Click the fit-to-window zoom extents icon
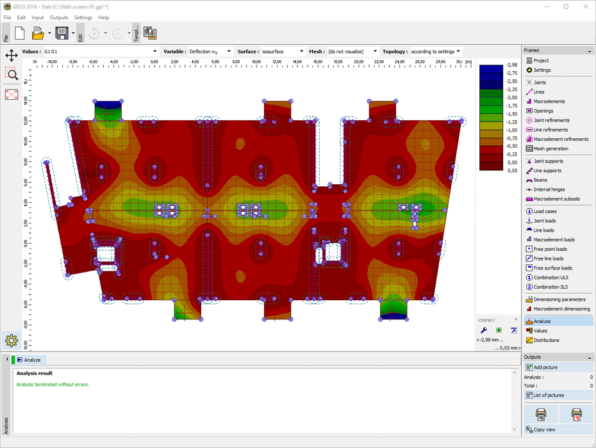Viewport: 596px width, 448px height. click(11, 94)
